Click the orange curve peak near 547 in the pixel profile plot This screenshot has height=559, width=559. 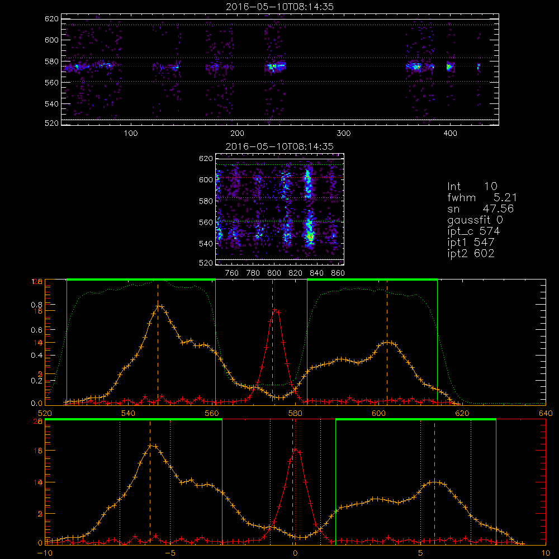pyautogui.click(x=159, y=306)
